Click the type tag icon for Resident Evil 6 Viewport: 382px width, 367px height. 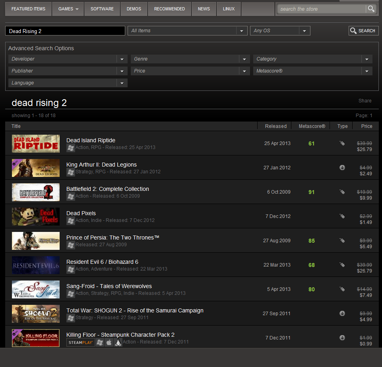point(342,265)
